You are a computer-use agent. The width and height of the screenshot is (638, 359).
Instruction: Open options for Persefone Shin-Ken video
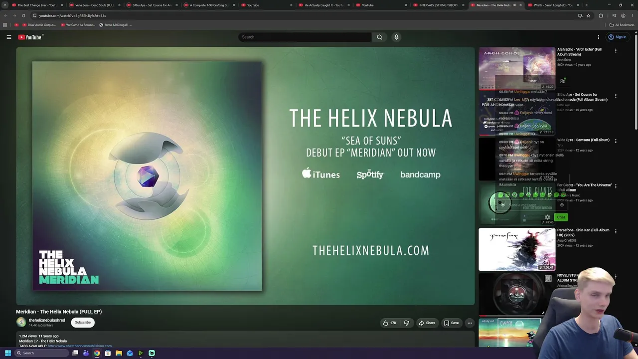click(616, 231)
